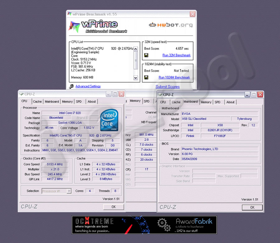280x243 pixels.
Task: Click the Level 3 8 MBytes cache field
Action: point(106,179)
